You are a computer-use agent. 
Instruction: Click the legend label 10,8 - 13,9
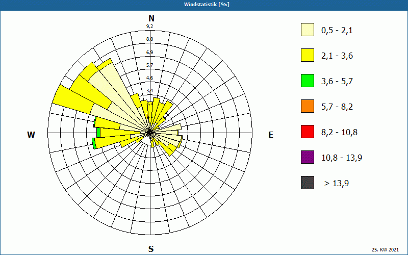click(x=342, y=158)
